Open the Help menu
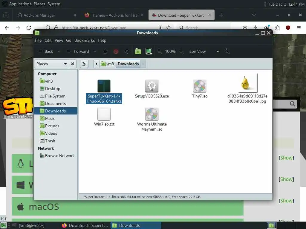This screenshot has height=229, width=306. click(x=102, y=40)
